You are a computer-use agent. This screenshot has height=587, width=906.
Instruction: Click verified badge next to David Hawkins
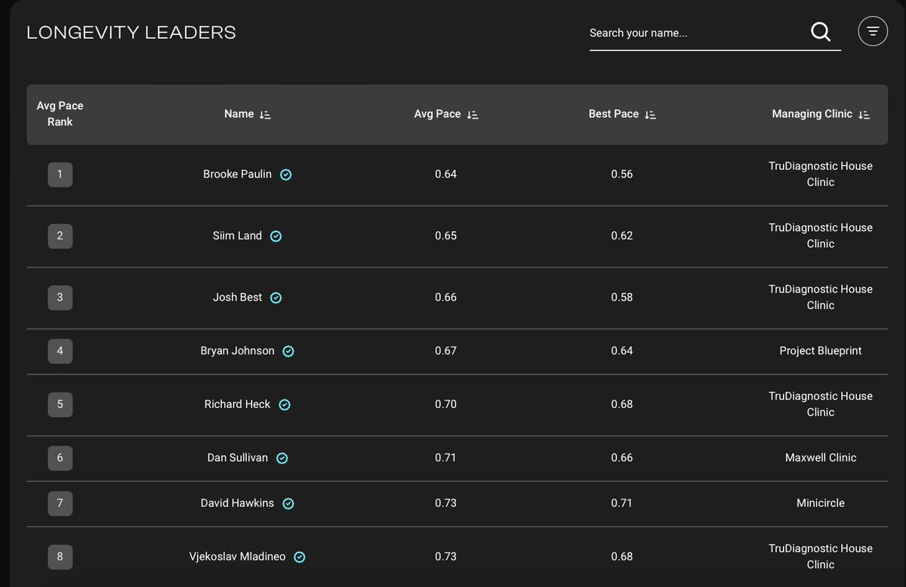click(x=288, y=504)
